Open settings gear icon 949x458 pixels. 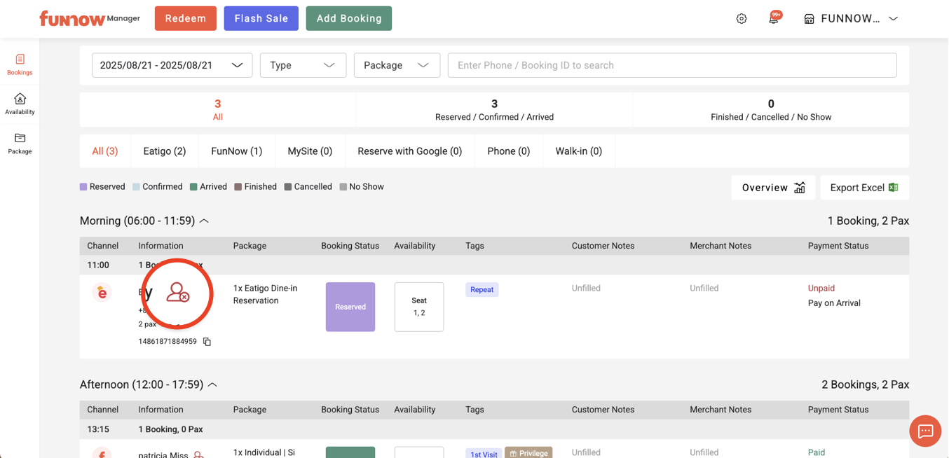point(742,19)
